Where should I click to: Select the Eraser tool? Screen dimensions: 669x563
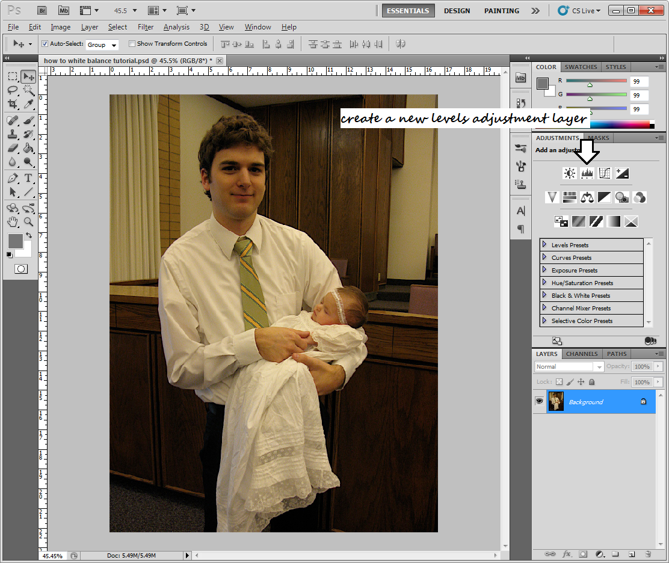tap(13, 148)
